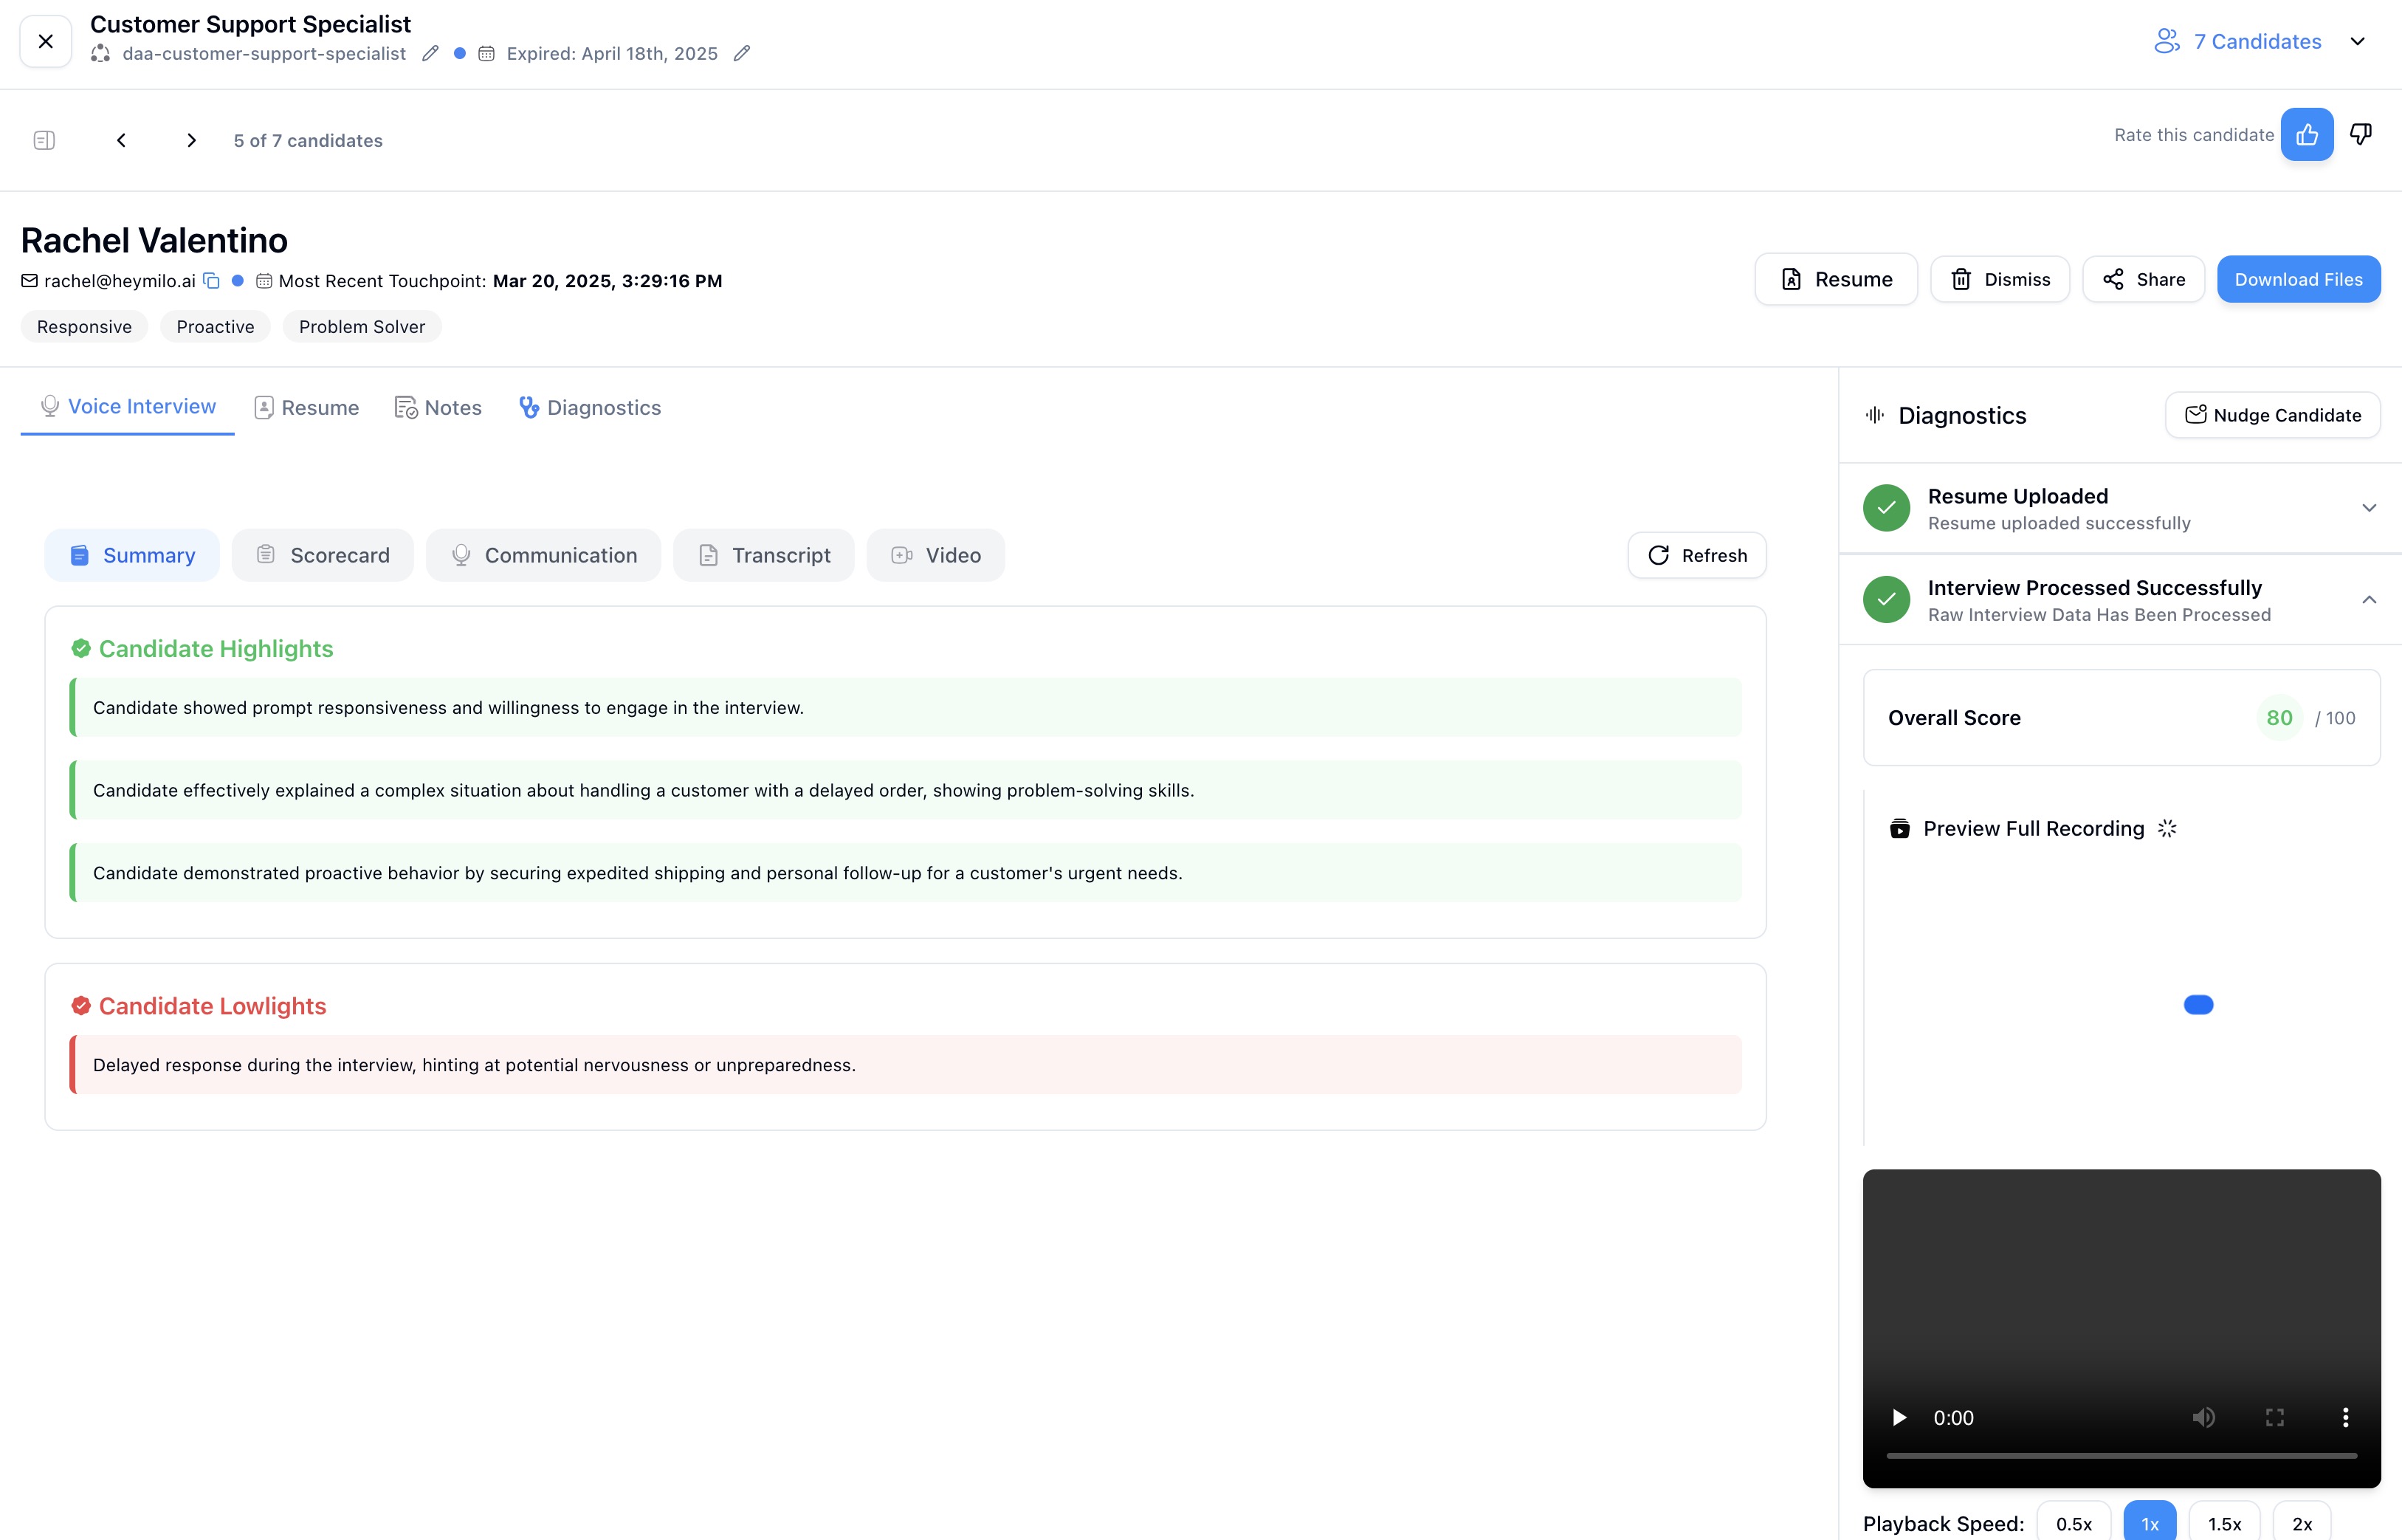Enable fullscreen on the video player
Viewport: 2402px width, 1540px height.
[x=2276, y=1417]
